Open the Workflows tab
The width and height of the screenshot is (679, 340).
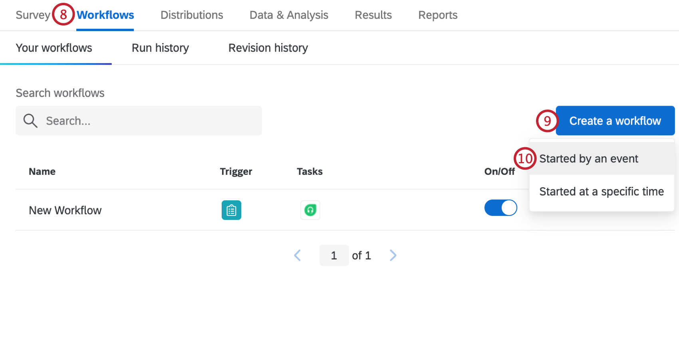105,15
